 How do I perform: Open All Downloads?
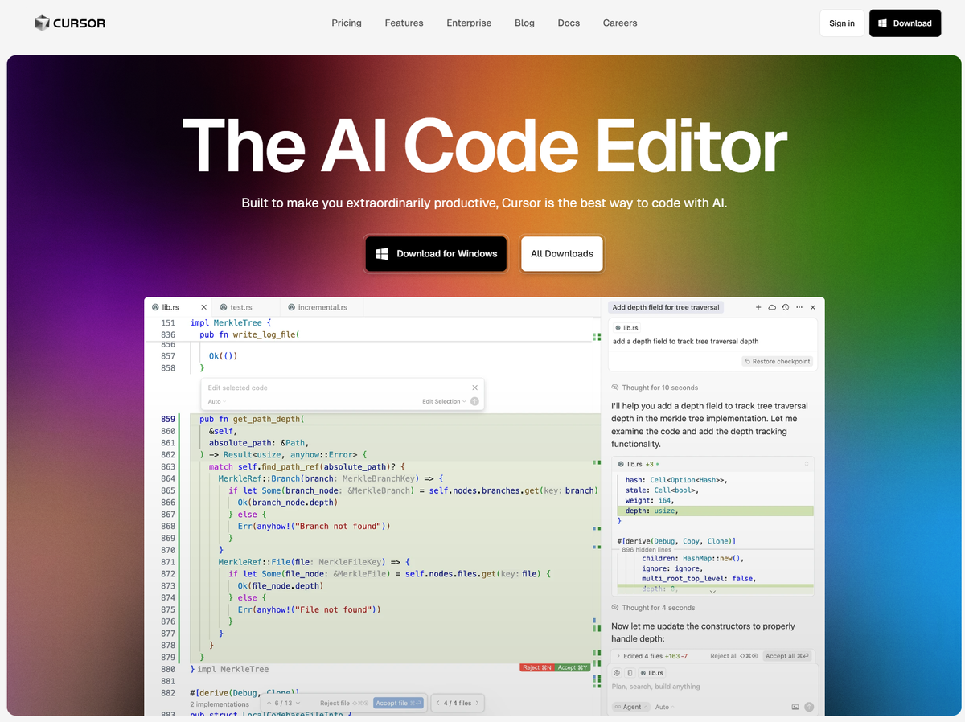(x=562, y=253)
